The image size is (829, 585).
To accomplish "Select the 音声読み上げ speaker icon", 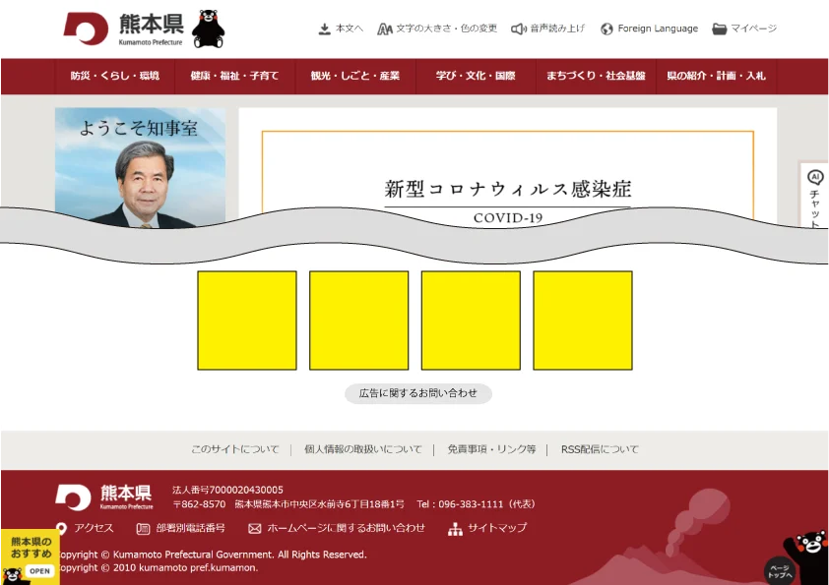I will [x=519, y=29].
